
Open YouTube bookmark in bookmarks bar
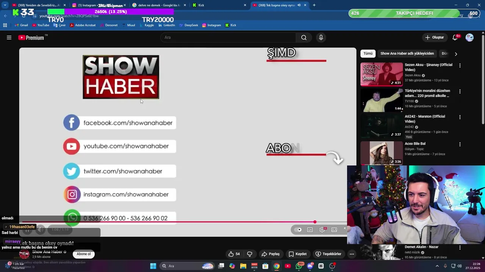41,25
